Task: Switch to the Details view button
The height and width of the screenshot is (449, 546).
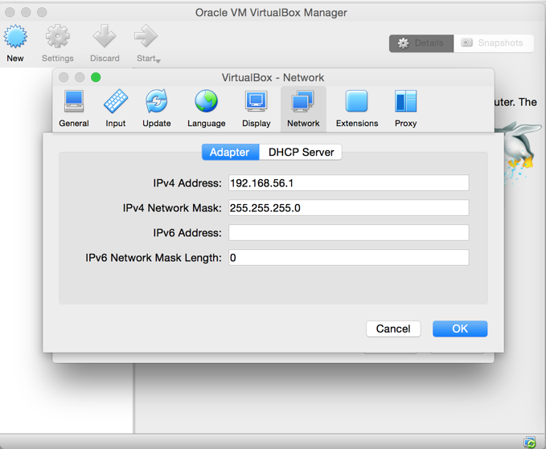Action: tap(421, 43)
